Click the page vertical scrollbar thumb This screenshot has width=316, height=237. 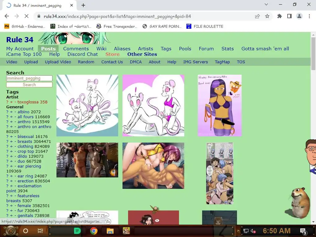tap(313, 53)
